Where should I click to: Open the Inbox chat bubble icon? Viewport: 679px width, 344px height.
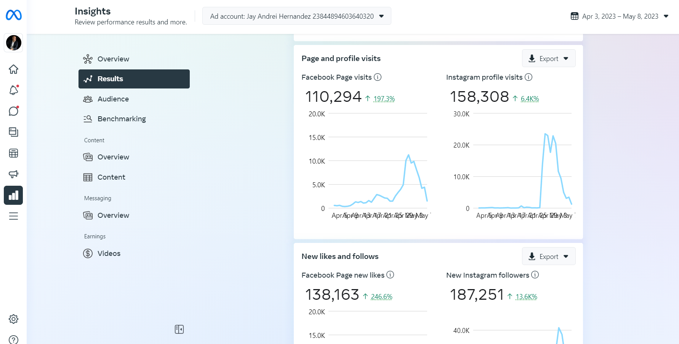[14, 111]
